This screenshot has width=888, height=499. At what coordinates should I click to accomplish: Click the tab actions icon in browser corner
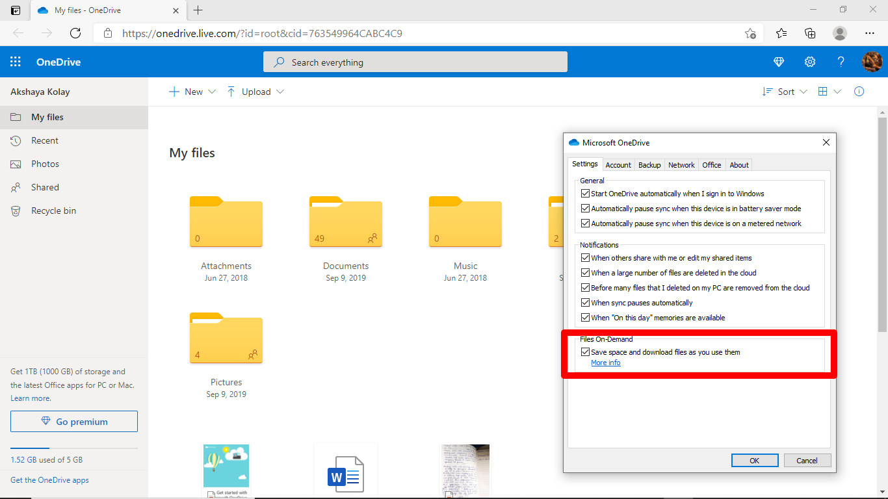pos(16,10)
